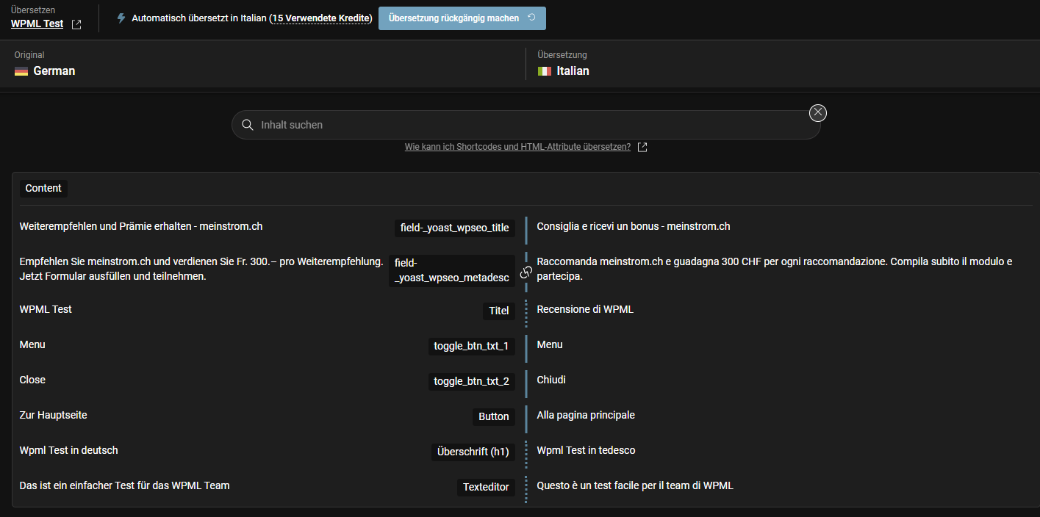
Task: Open external link icon beside WPML Test
Action: click(76, 24)
